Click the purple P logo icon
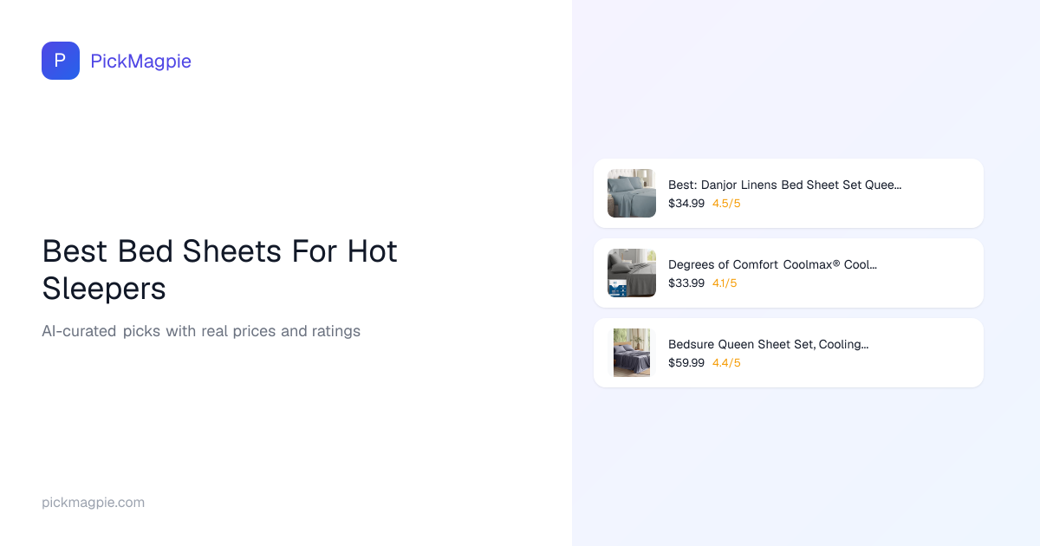This screenshot has width=1040, height=546. (x=61, y=61)
